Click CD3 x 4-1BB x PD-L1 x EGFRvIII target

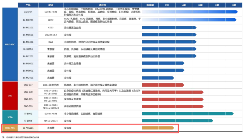(51, 107)
